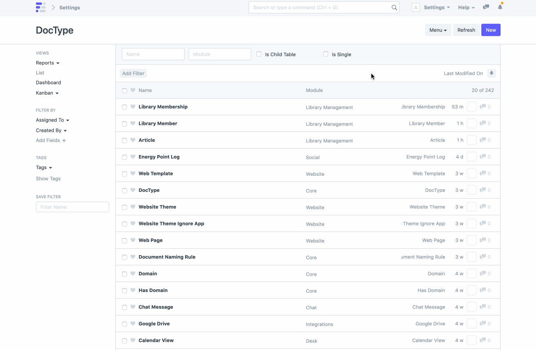Create a new DocType with the New button
The width and height of the screenshot is (536, 350).
490,30
